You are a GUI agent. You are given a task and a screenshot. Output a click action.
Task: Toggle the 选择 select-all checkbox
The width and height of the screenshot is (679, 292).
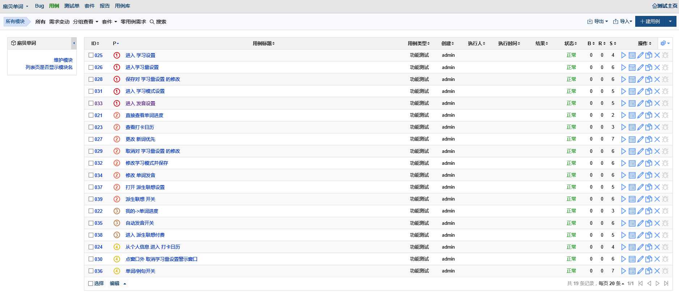click(91, 283)
